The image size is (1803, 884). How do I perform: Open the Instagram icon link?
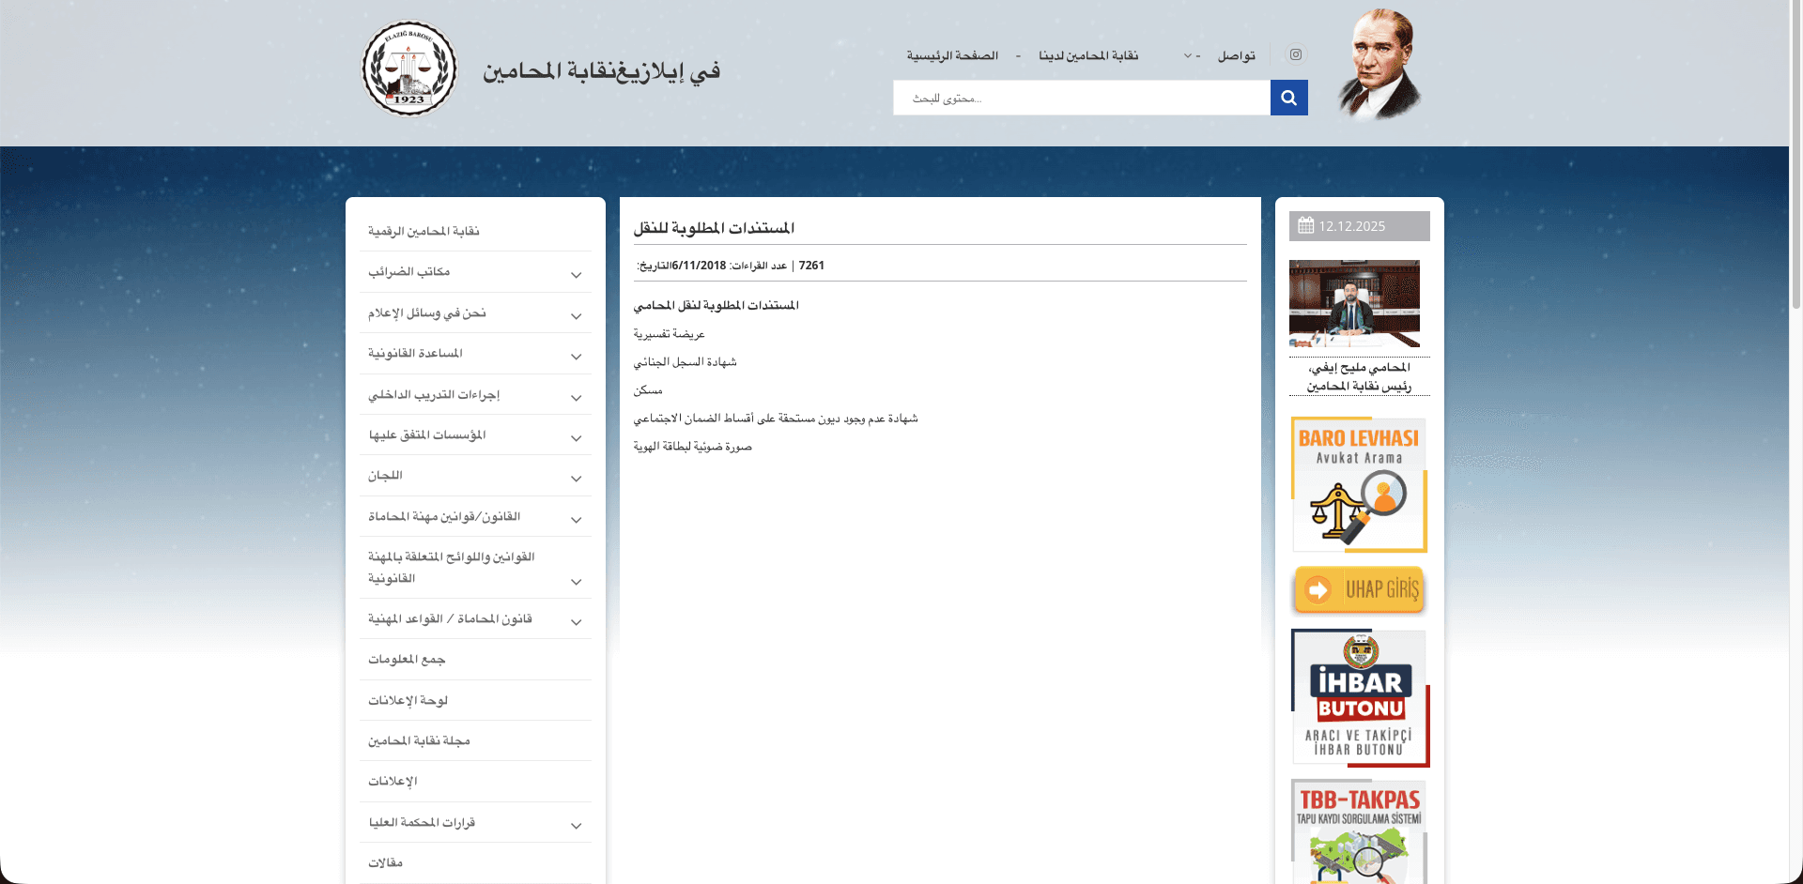point(1296,54)
